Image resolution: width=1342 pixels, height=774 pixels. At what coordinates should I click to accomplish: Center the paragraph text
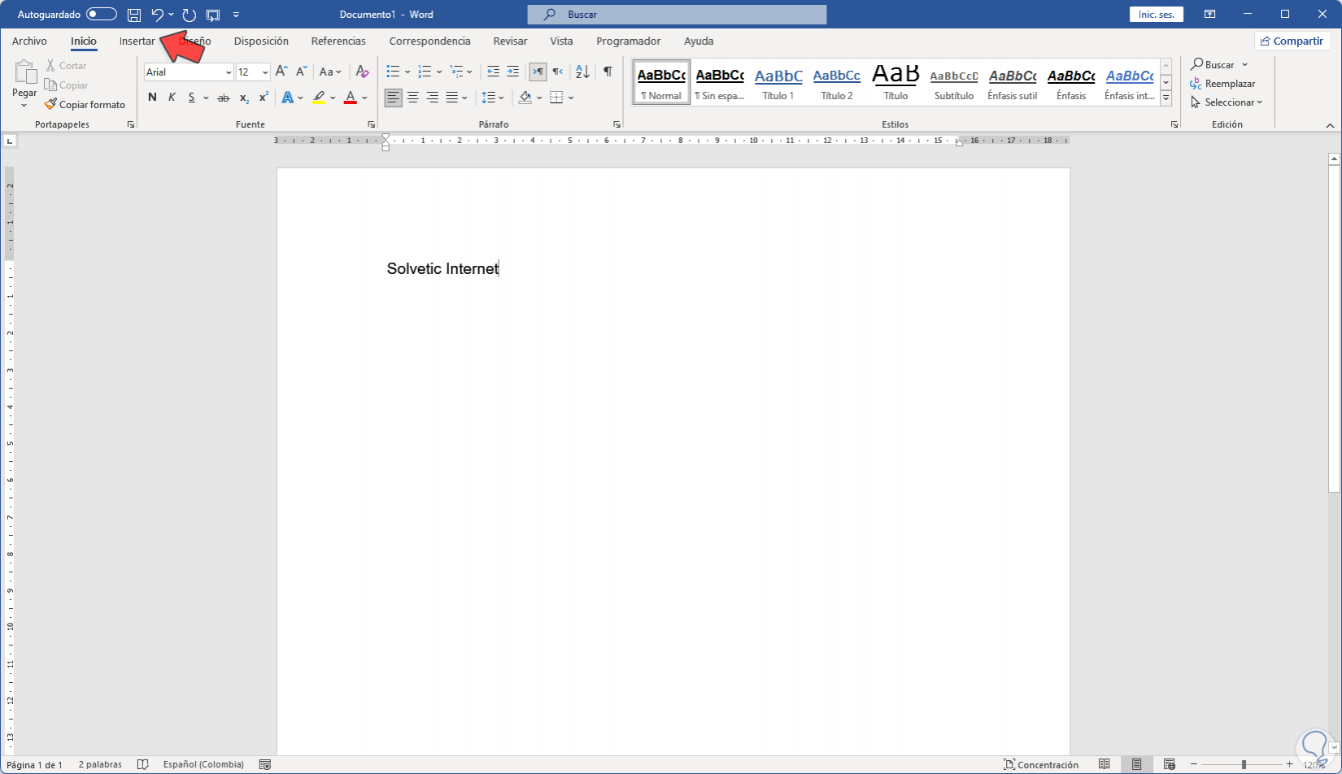tap(412, 98)
